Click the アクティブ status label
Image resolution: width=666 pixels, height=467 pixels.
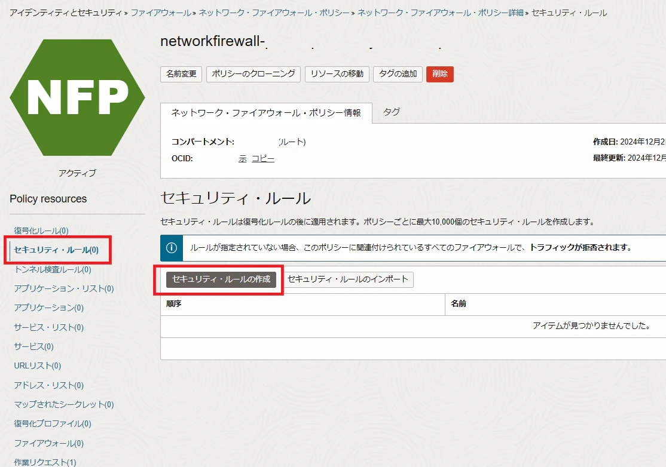[x=77, y=173]
